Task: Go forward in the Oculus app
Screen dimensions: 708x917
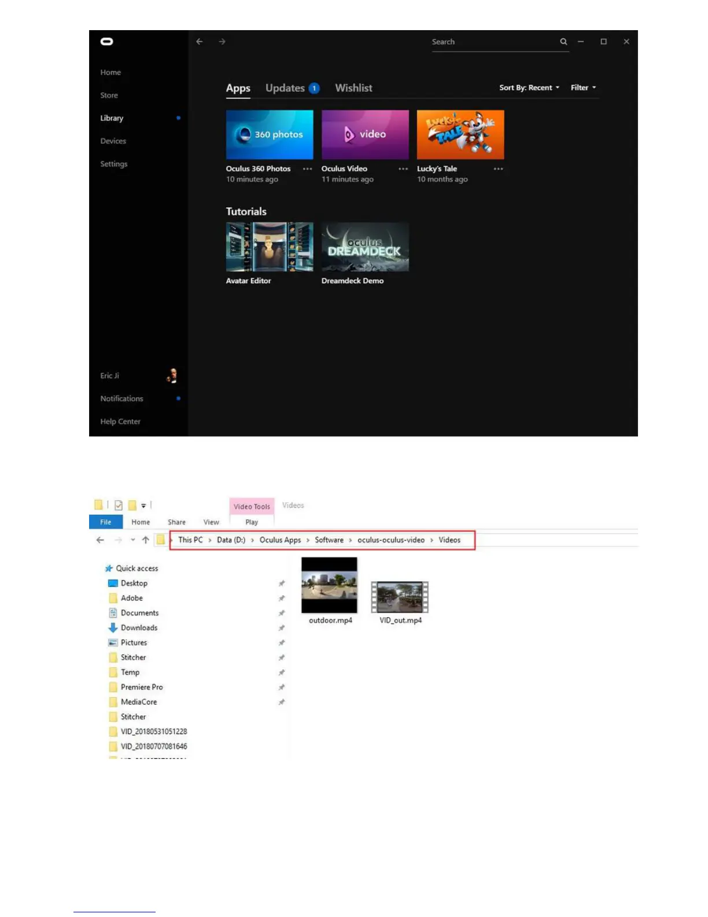Action: click(222, 42)
